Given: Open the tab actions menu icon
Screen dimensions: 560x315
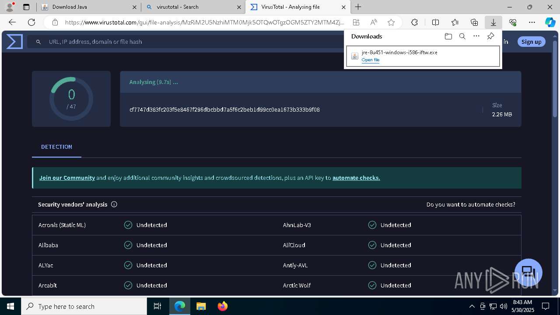Looking at the screenshot, I should [x=26, y=7].
